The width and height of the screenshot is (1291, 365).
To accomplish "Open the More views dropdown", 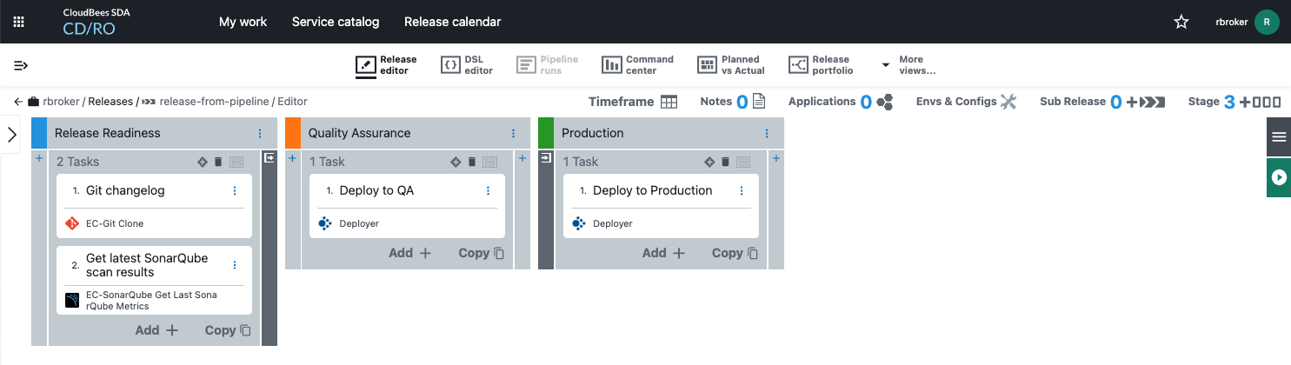I will tap(908, 65).
